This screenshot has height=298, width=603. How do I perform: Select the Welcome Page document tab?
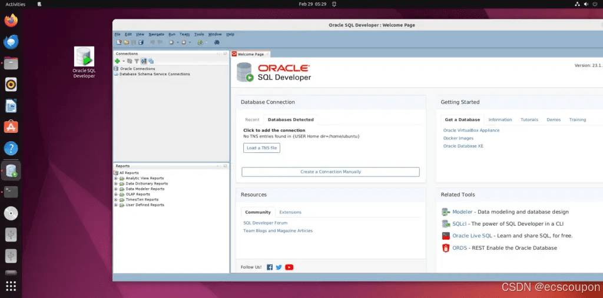pos(250,54)
